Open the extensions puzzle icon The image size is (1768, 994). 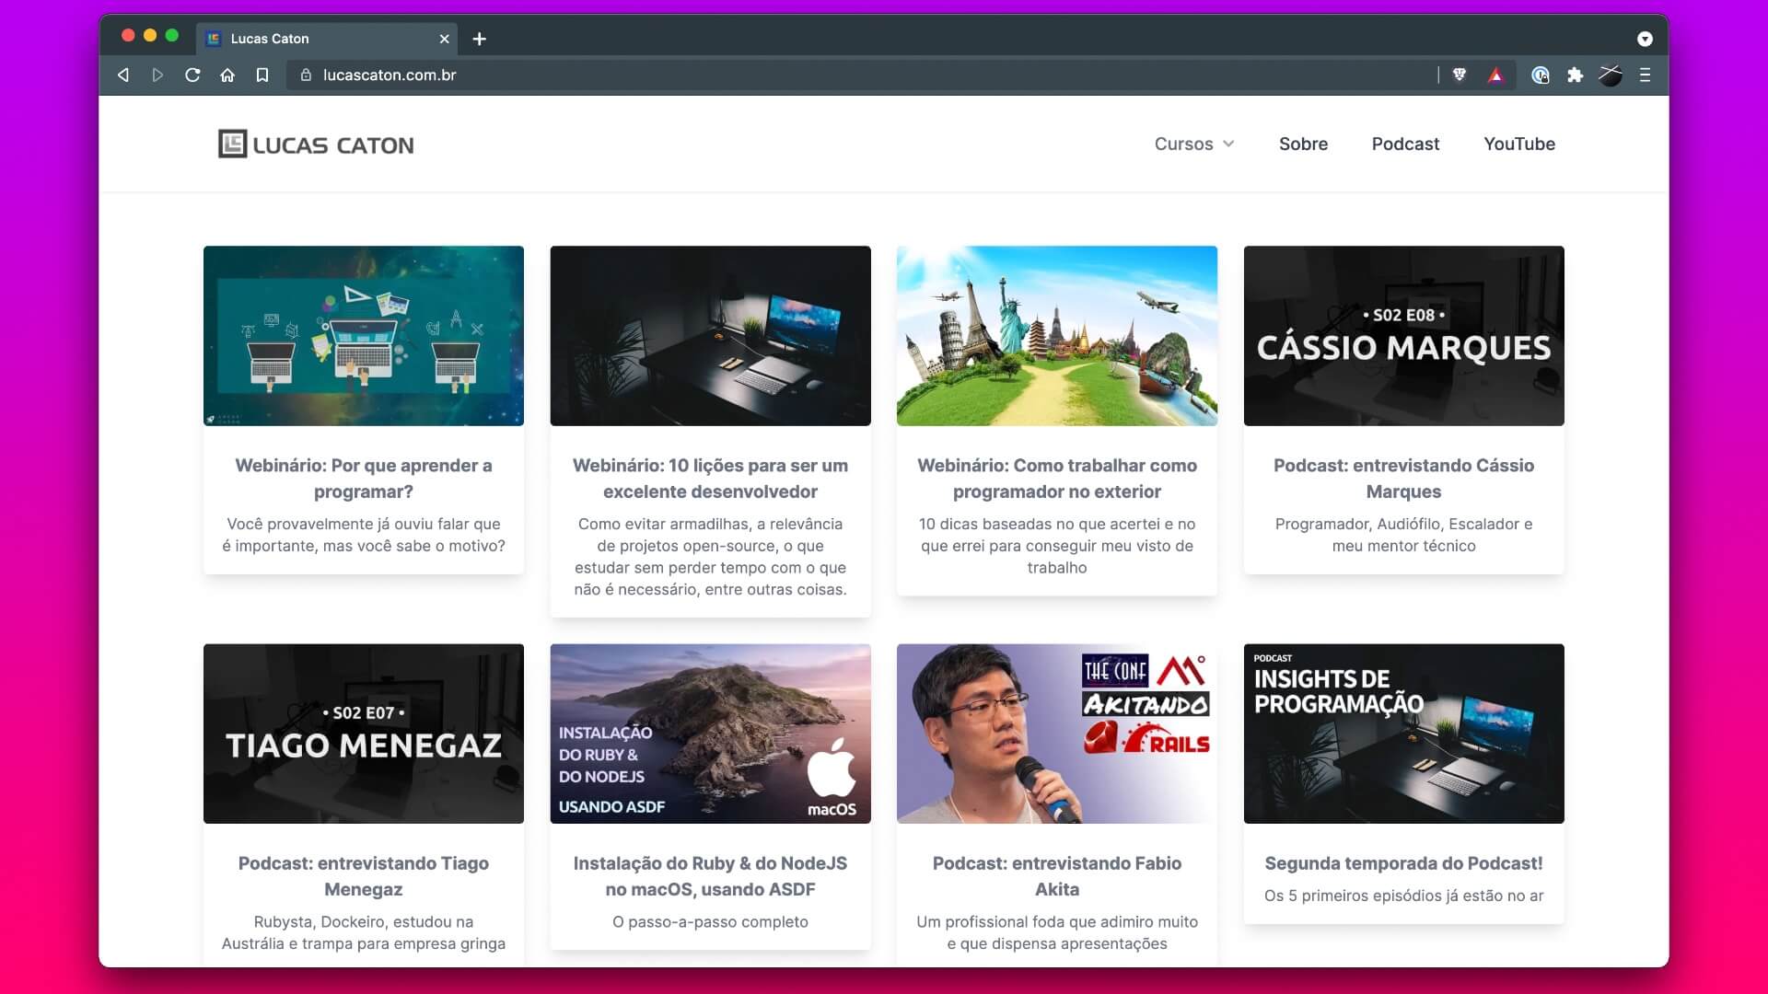(x=1576, y=75)
